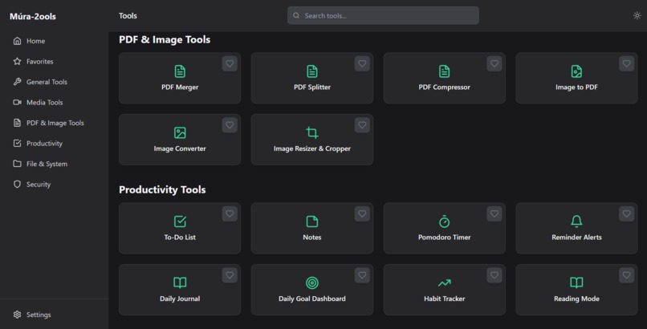Click the Home house icon in the sidebar
The width and height of the screenshot is (647, 329).
tap(17, 41)
